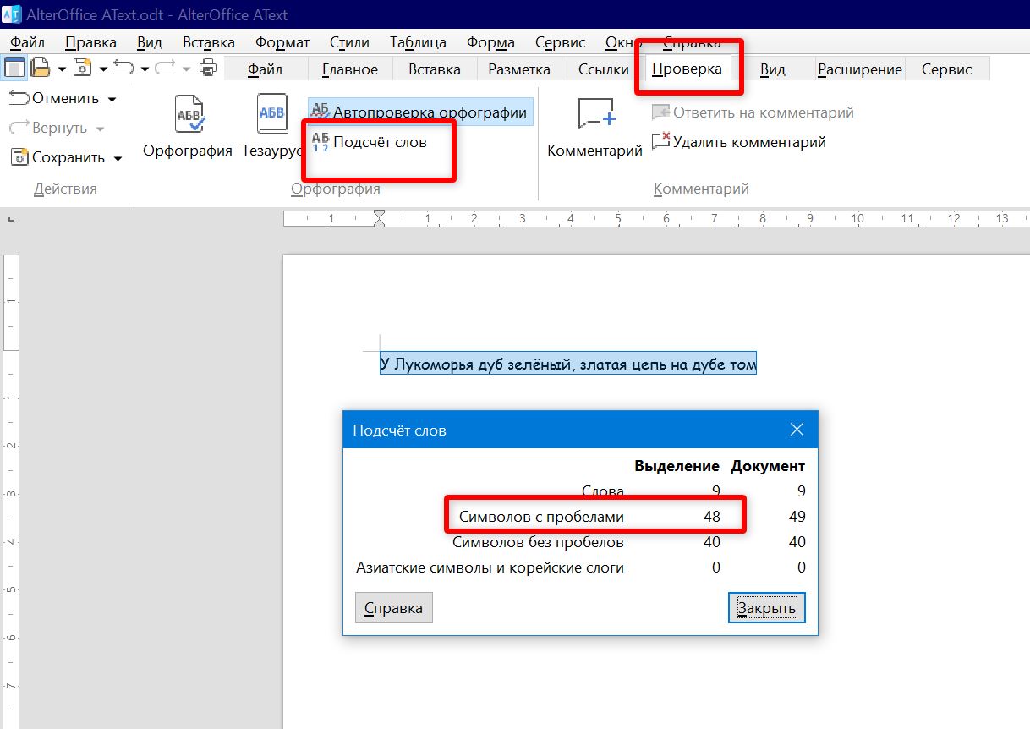Click the save icon in quick toolbar
The width and height of the screenshot is (1030, 729).
click(82, 69)
